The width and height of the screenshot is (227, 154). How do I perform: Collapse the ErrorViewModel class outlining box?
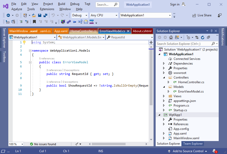30,62
